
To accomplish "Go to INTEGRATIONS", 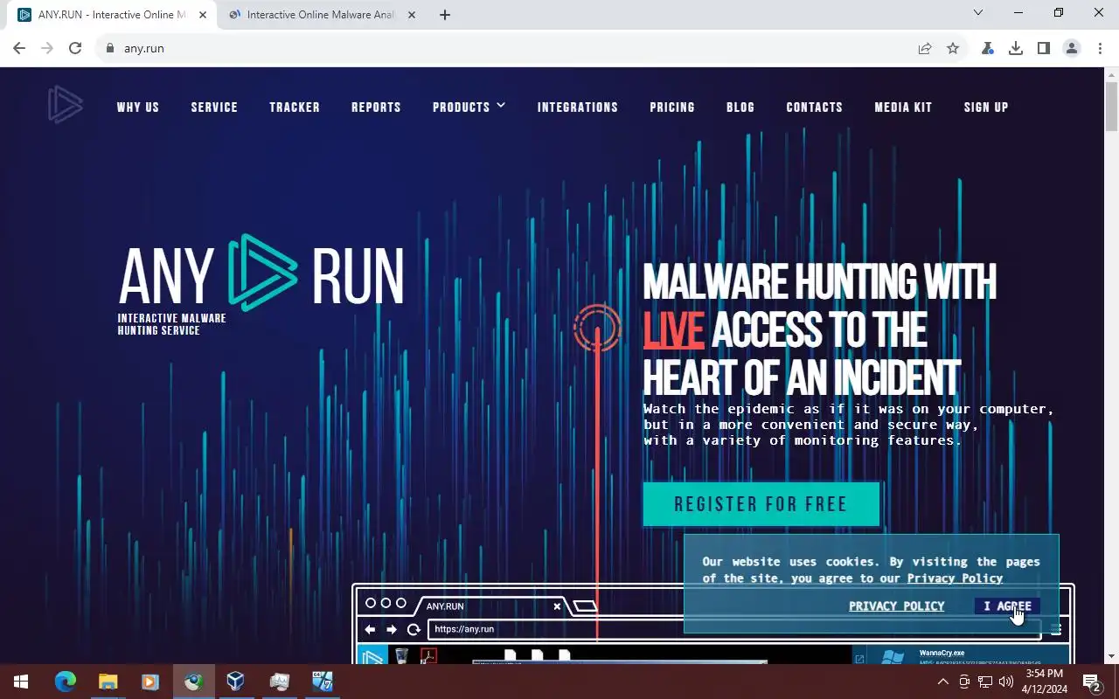I will (x=578, y=107).
